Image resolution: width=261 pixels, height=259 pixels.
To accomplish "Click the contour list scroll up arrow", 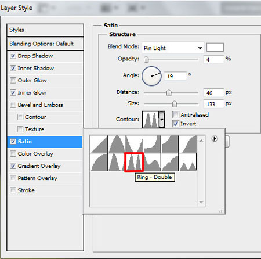I will pos(201,141).
